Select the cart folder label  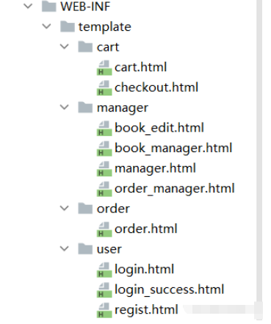[x=108, y=47]
